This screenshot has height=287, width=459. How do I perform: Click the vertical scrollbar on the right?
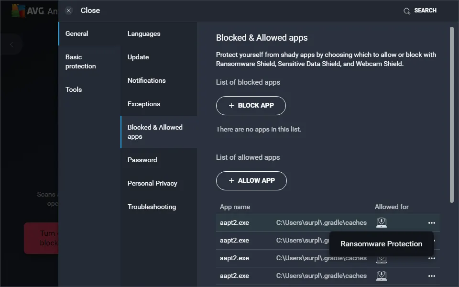(x=451, y=115)
